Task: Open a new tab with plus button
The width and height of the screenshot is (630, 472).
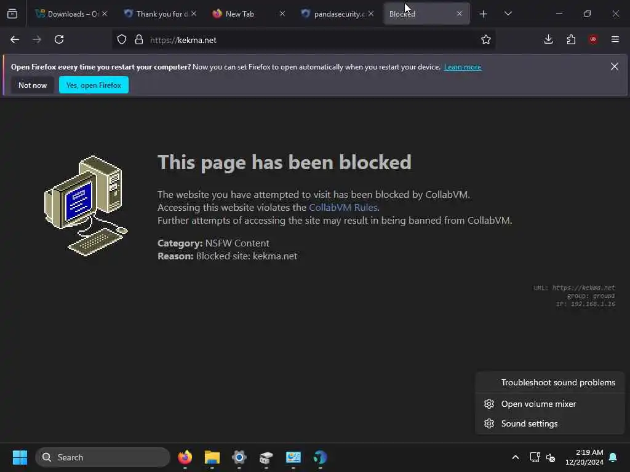Action: pos(484,14)
